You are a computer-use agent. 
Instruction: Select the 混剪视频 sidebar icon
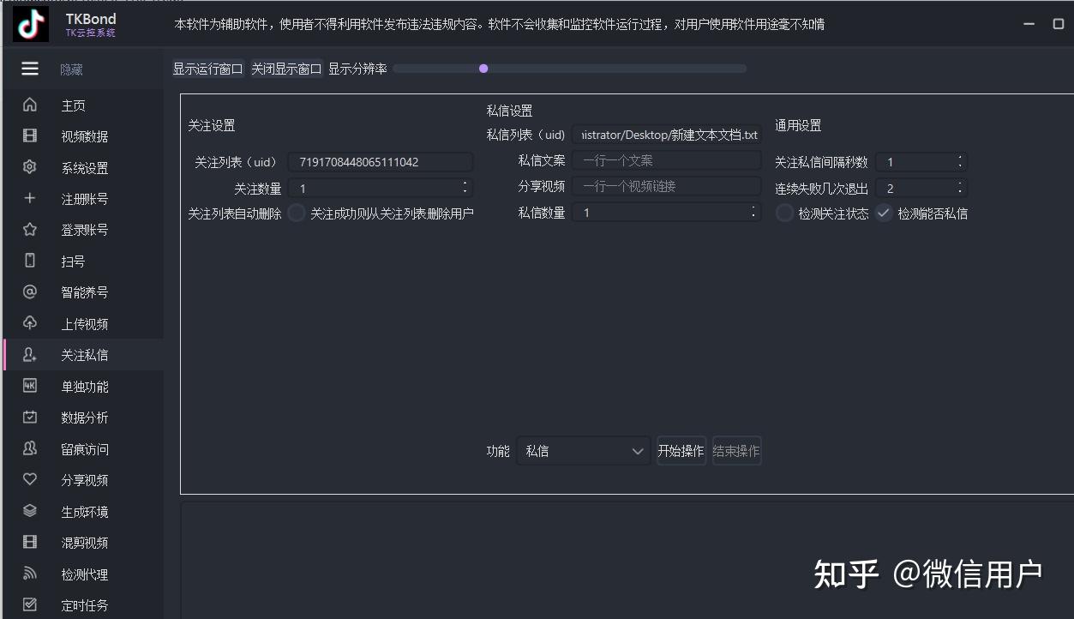[29, 542]
